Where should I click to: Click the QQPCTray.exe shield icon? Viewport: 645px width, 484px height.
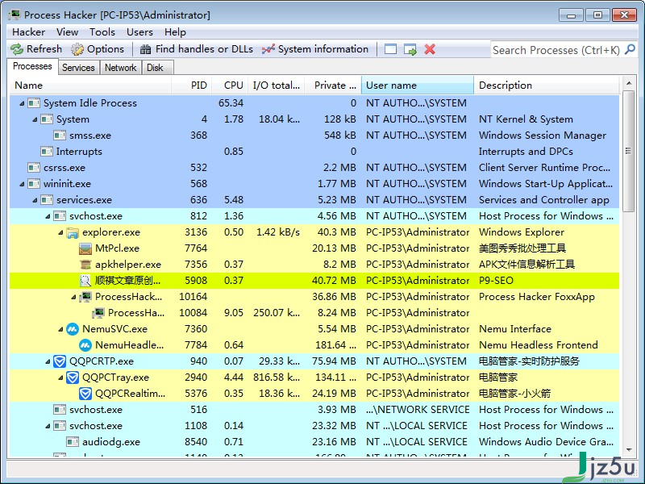(x=73, y=378)
